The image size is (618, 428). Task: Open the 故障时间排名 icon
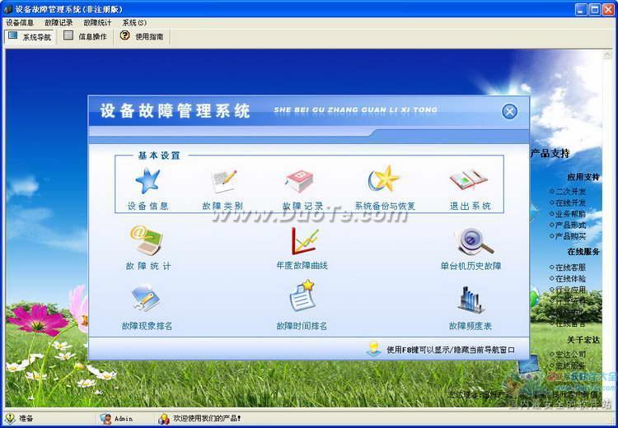click(302, 298)
